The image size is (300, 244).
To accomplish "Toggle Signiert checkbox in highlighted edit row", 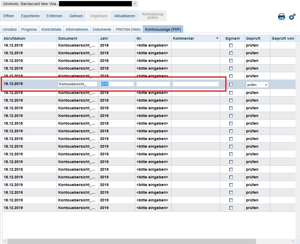I will 231,84.
